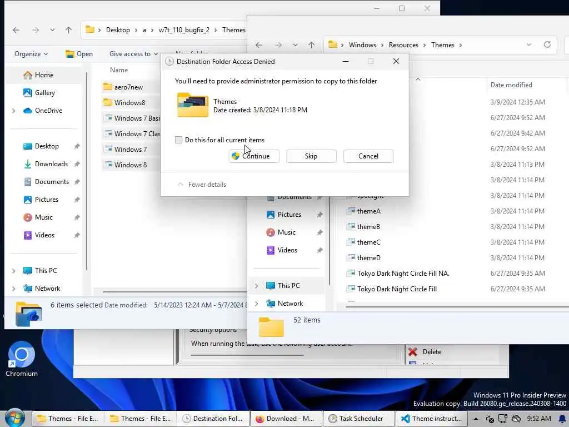Go back in left Themes window
Image resolution: width=569 pixels, height=427 pixels.
click(x=16, y=30)
